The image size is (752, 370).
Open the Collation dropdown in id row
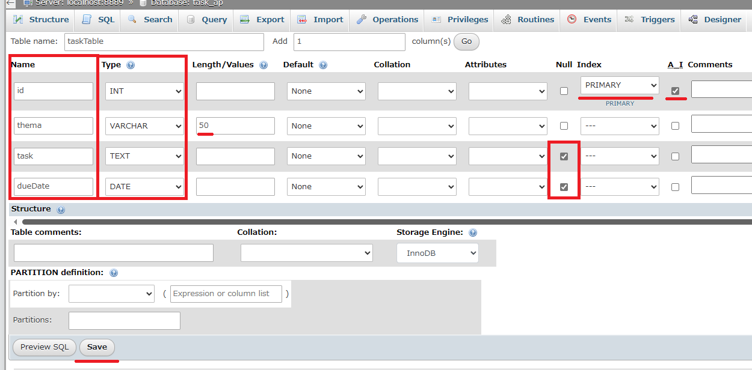[417, 91]
